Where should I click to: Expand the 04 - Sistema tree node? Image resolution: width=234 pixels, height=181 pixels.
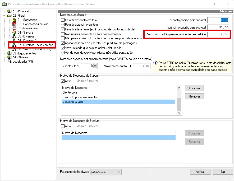[x=4, y=57]
